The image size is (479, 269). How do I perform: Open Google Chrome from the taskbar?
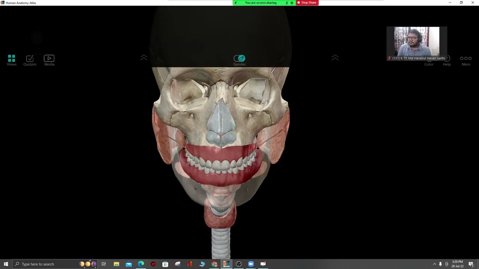[214, 264]
